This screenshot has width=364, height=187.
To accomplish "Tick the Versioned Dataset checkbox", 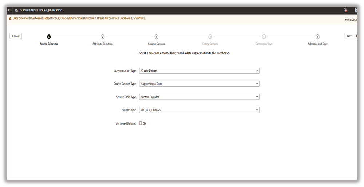I will click(x=141, y=123).
